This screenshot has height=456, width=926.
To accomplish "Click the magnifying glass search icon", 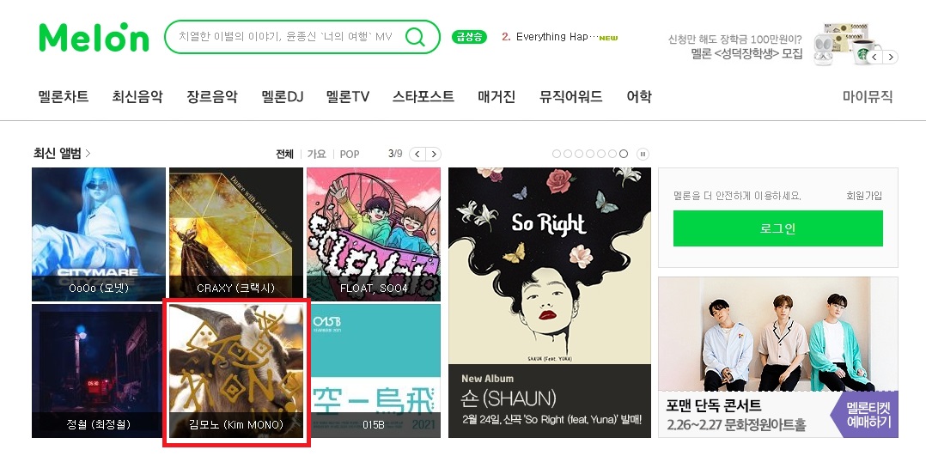I will pos(415,37).
